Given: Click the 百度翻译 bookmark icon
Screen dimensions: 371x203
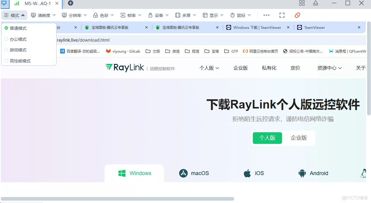Looking at the screenshot, I should coord(63,51).
